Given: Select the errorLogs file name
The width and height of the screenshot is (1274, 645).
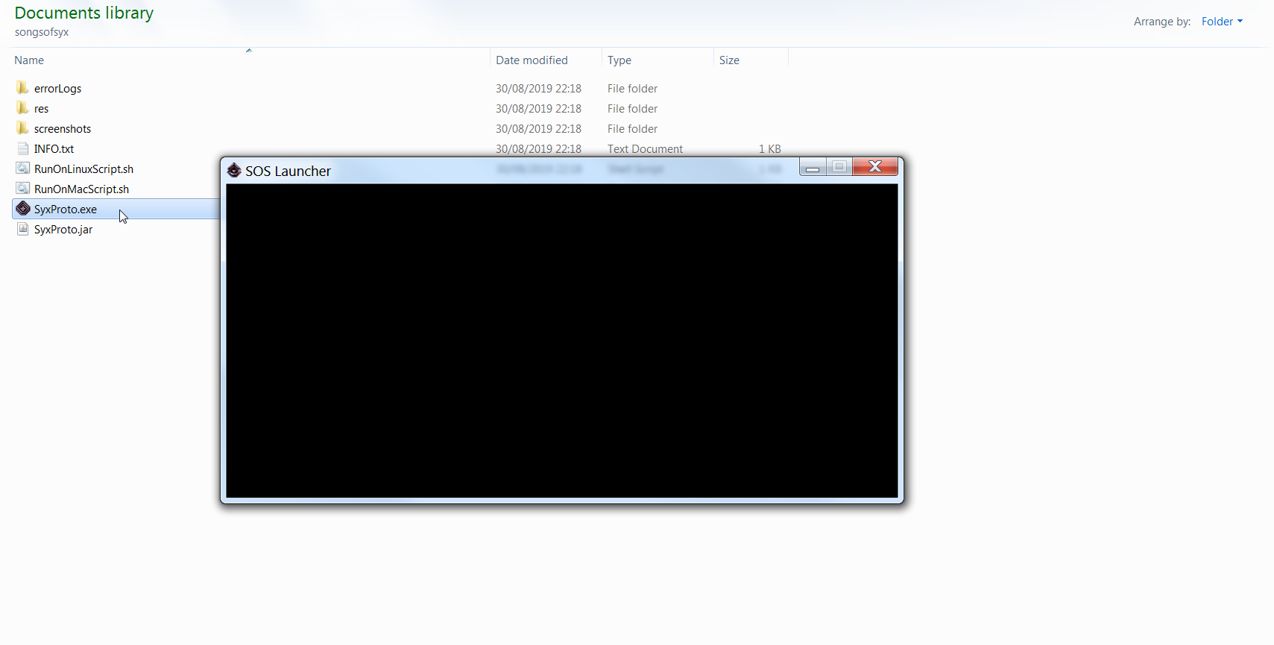Looking at the screenshot, I should point(58,89).
